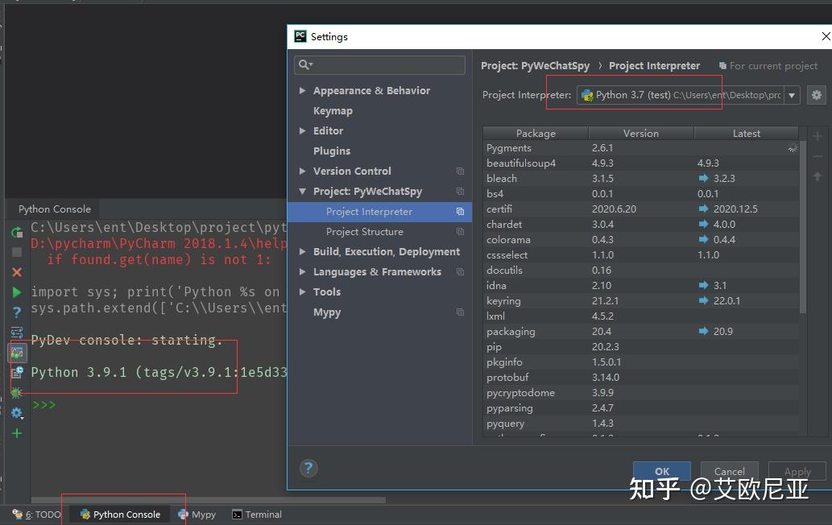Click the Apply button

796,471
